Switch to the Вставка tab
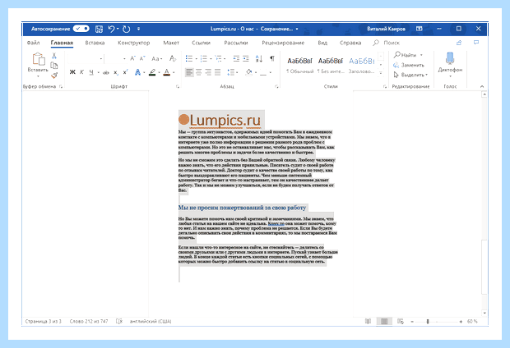This screenshot has width=510, height=348. pyautogui.click(x=95, y=43)
